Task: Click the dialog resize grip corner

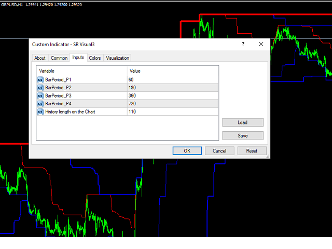Action: click(x=268, y=156)
